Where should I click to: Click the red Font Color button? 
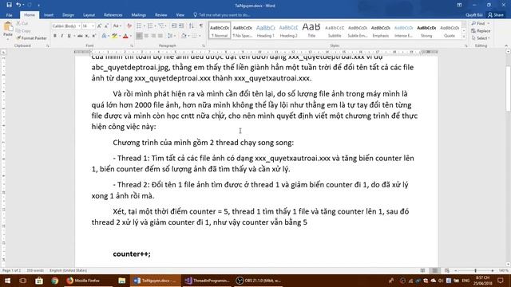coord(125,36)
